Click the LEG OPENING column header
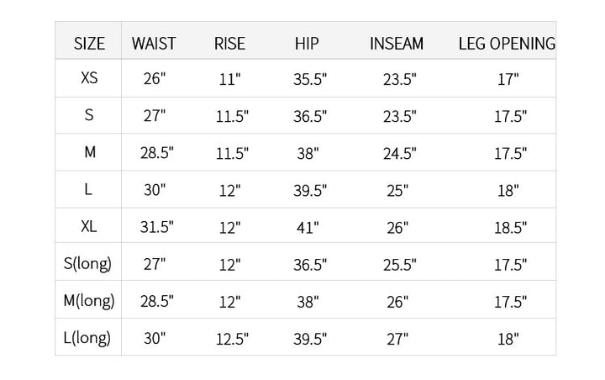Viewport: 605px width, 380px height. [x=507, y=44]
